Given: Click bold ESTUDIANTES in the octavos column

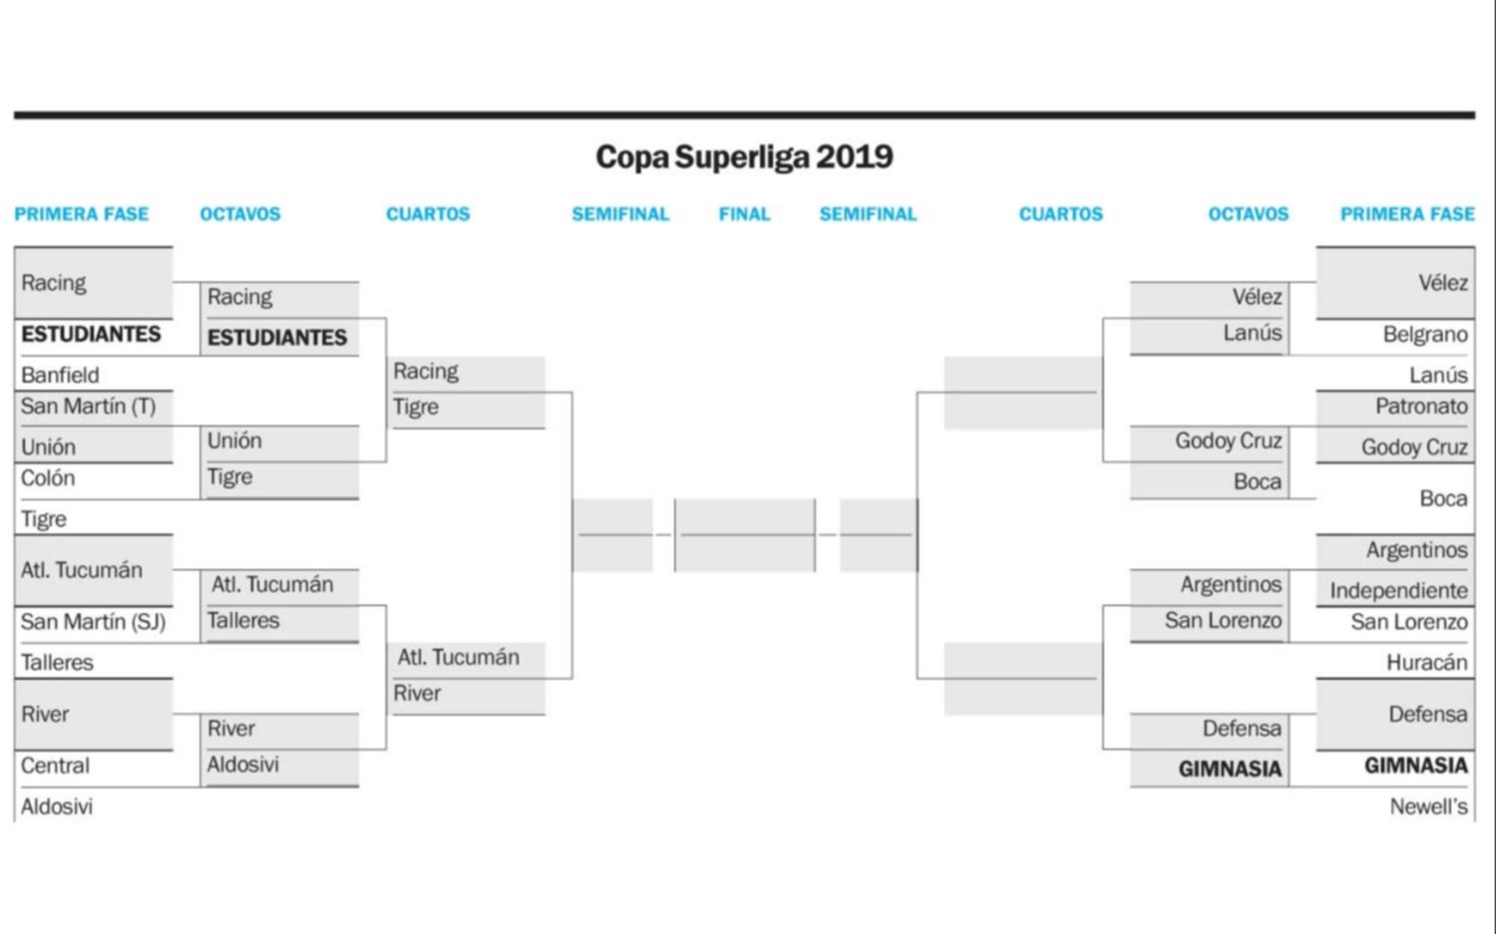Looking at the screenshot, I should [x=277, y=338].
